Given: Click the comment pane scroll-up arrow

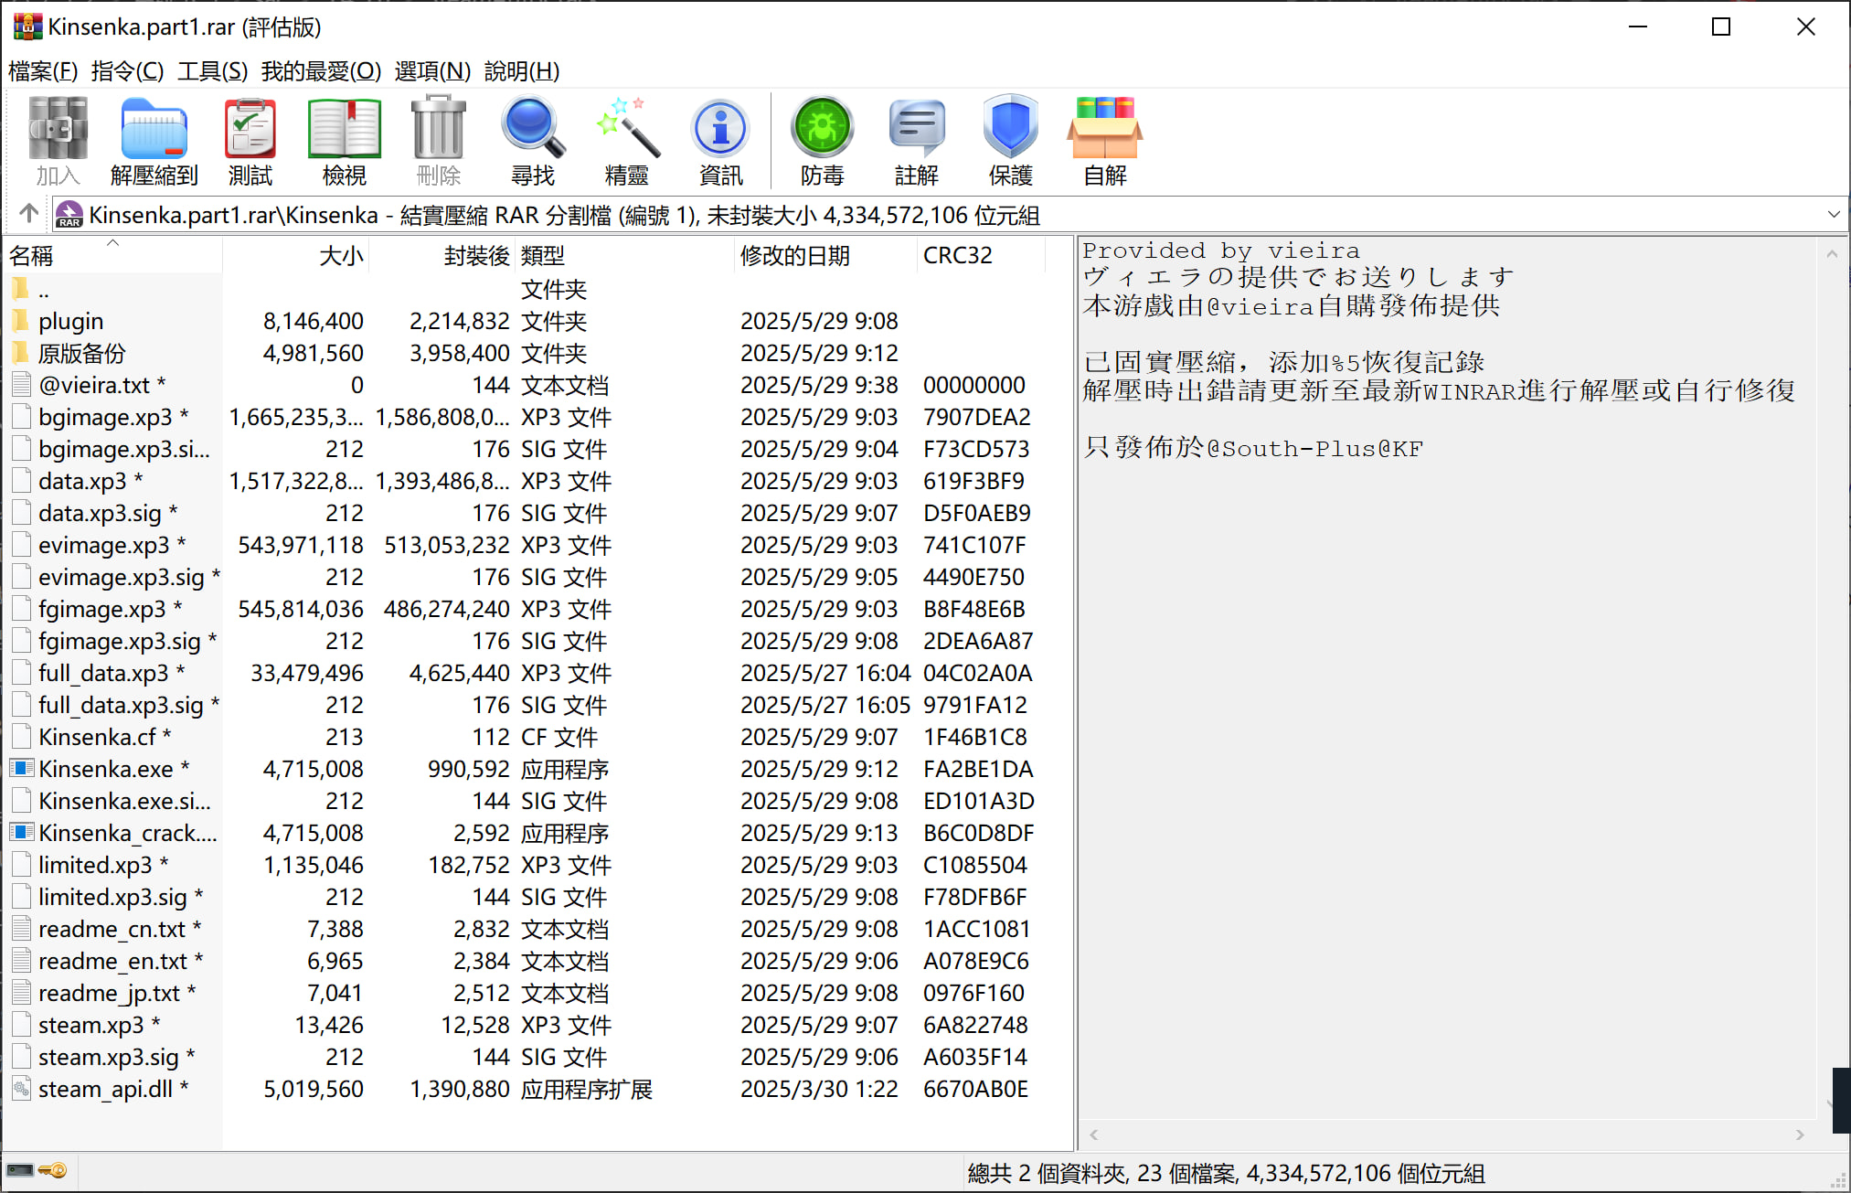Looking at the screenshot, I should 1832,254.
